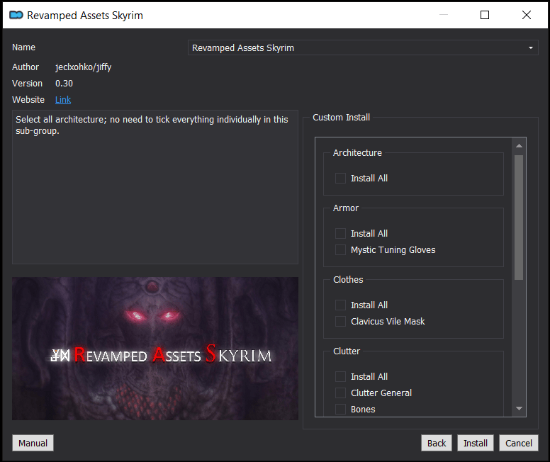Click the author name jeclxohko/jiffy
This screenshot has width=550, height=462.
84,67
